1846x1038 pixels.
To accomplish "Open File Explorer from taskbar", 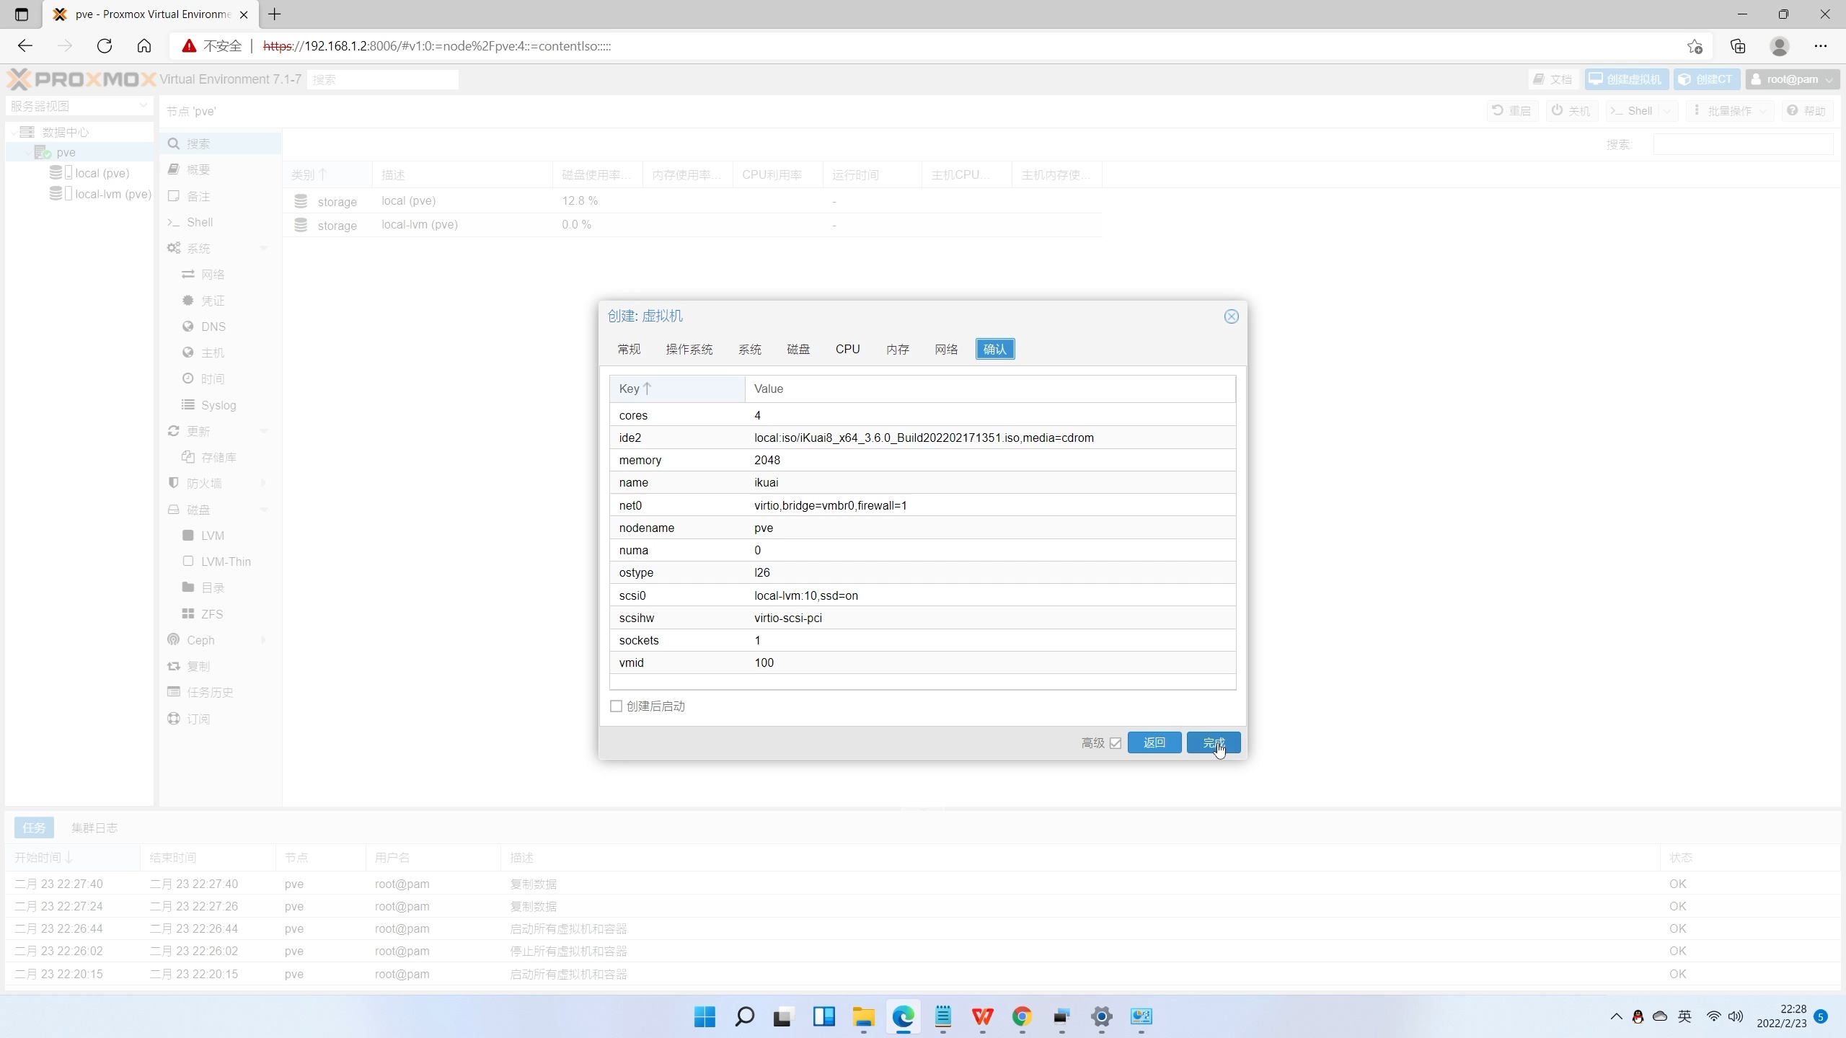I will tap(863, 1016).
